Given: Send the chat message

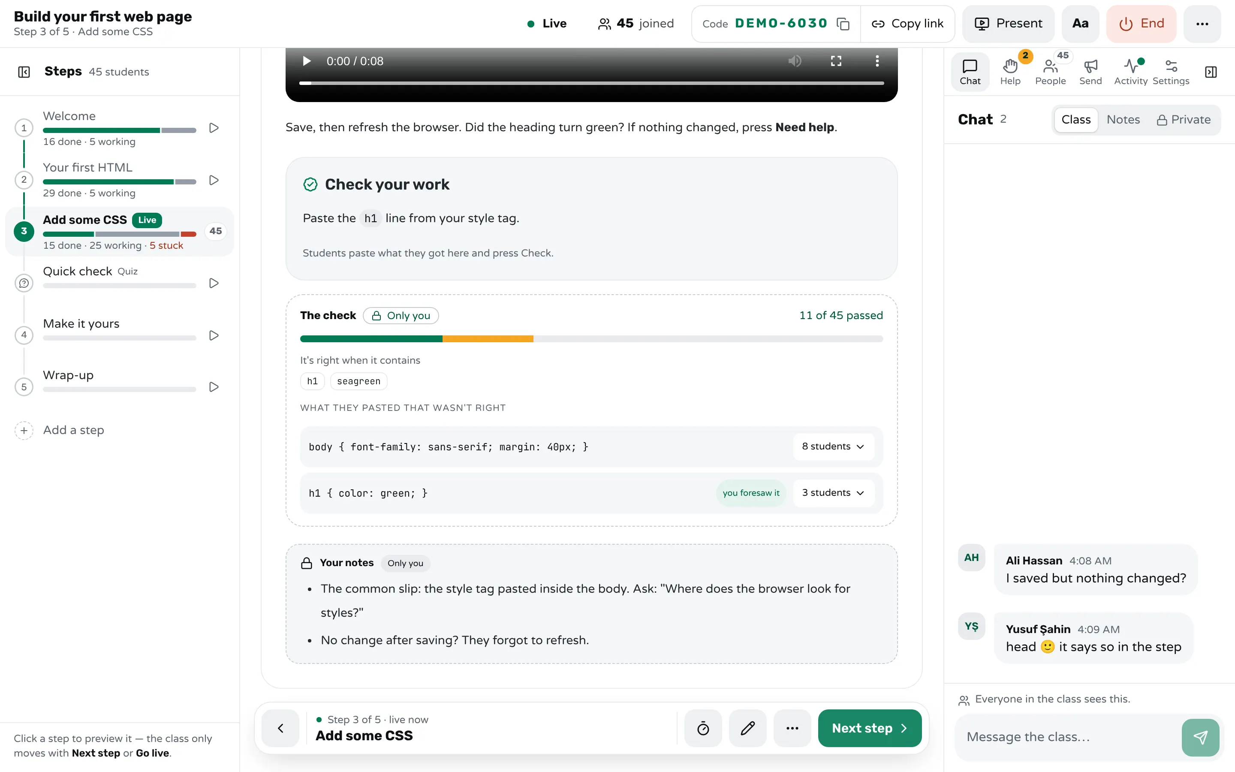Looking at the screenshot, I should point(1200,737).
